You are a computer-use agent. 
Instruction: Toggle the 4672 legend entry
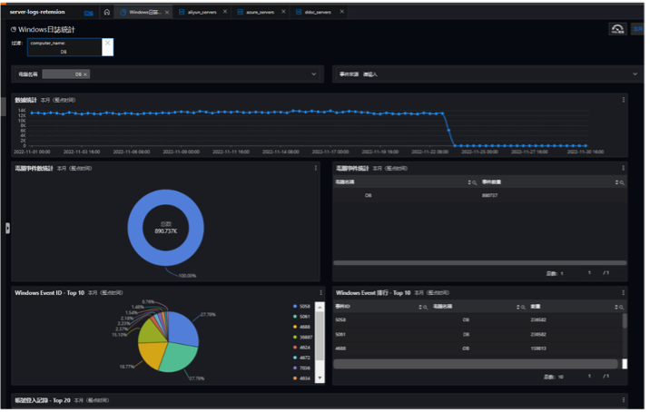301,358
